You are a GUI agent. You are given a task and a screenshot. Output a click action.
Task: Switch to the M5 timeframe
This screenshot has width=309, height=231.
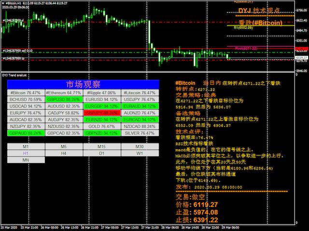coord(64,146)
